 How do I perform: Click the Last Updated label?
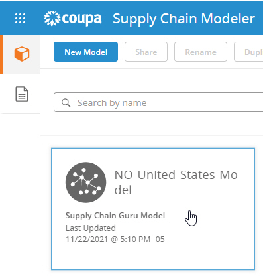pyautogui.click(x=91, y=228)
